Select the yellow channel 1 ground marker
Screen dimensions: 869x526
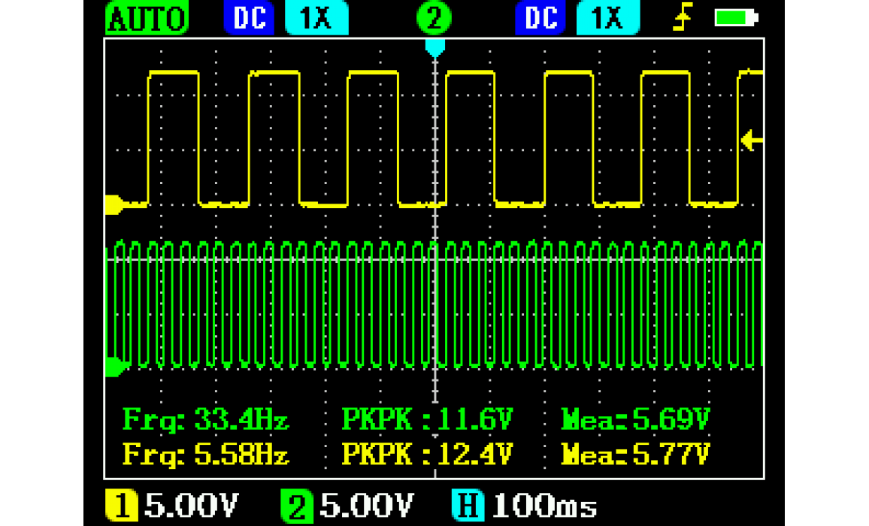click(114, 204)
